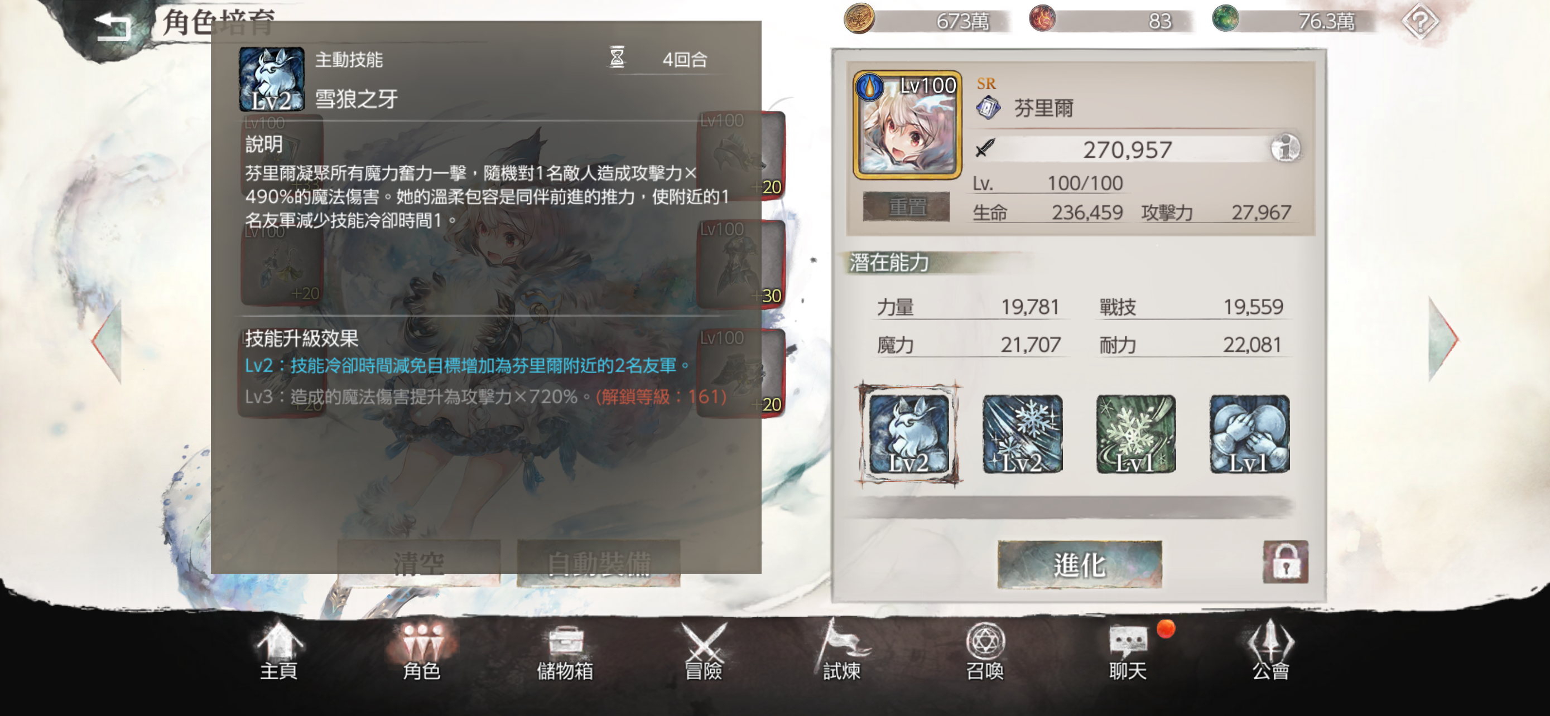
Task: Click the 進化 evolve button
Action: coord(1080,564)
